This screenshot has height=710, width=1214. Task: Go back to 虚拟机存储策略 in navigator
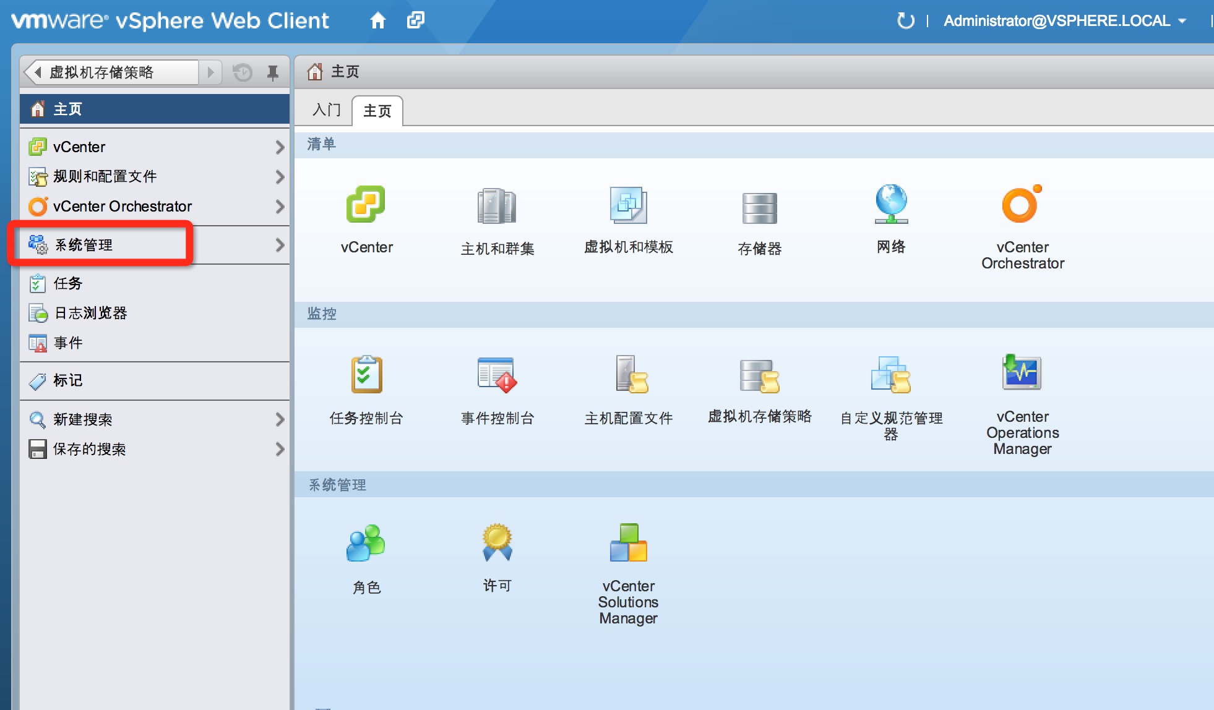[x=111, y=72]
